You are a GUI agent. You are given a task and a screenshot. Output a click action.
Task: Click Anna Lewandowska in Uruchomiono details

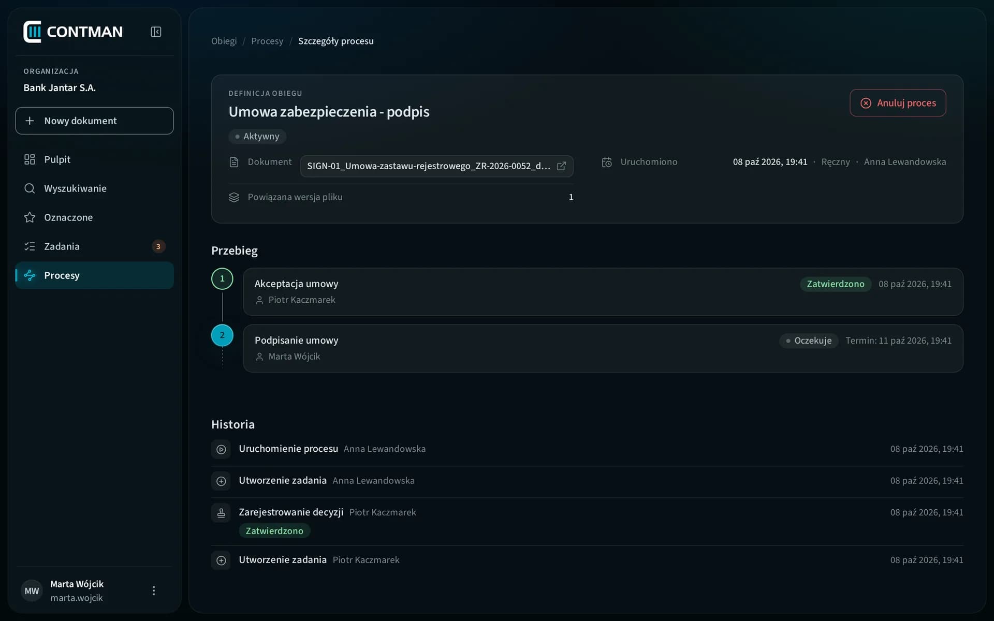tap(905, 162)
